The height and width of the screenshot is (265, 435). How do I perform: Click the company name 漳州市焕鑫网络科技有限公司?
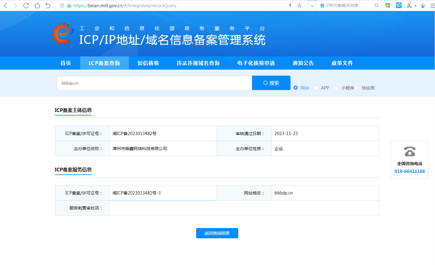tap(140, 149)
